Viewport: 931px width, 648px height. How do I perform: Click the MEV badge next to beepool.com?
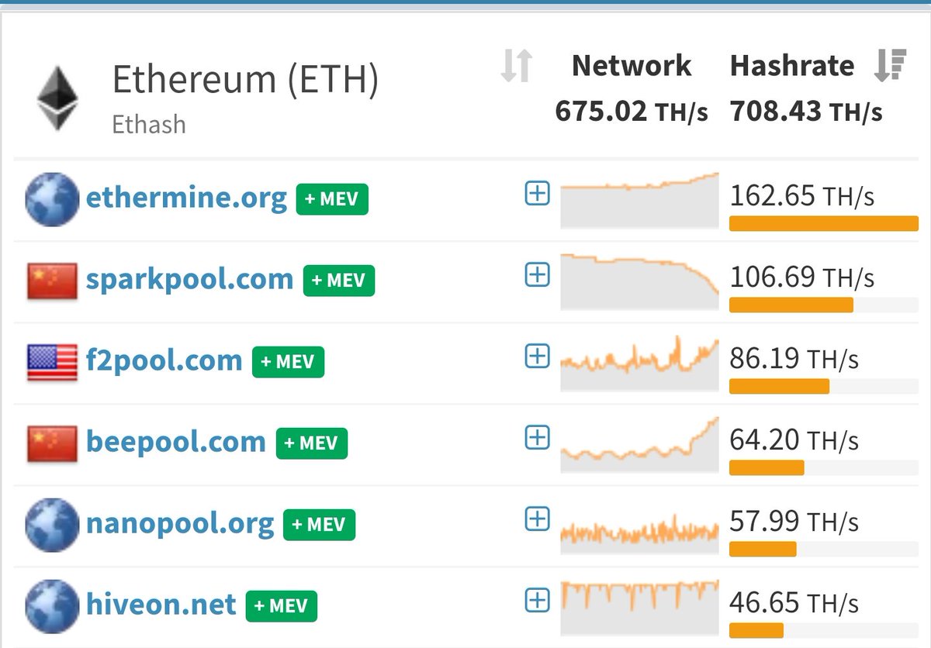312,443
